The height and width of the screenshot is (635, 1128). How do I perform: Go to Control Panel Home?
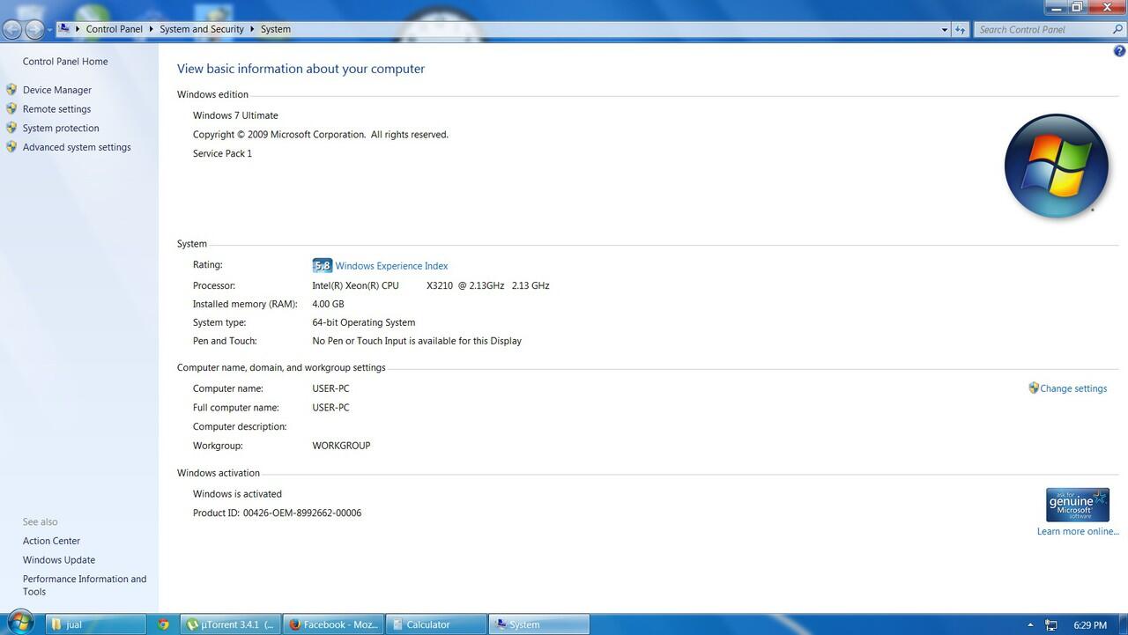coord(65,62)
